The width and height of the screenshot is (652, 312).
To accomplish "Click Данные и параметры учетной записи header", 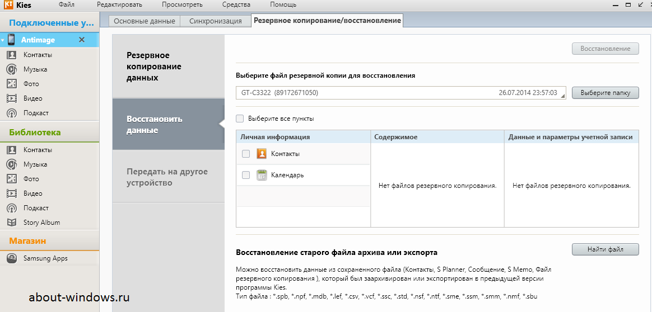I will click(x=571, y=137).
